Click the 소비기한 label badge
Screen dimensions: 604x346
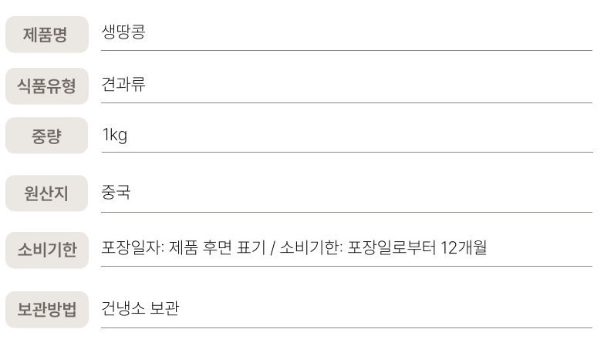[x=46, y=250]
